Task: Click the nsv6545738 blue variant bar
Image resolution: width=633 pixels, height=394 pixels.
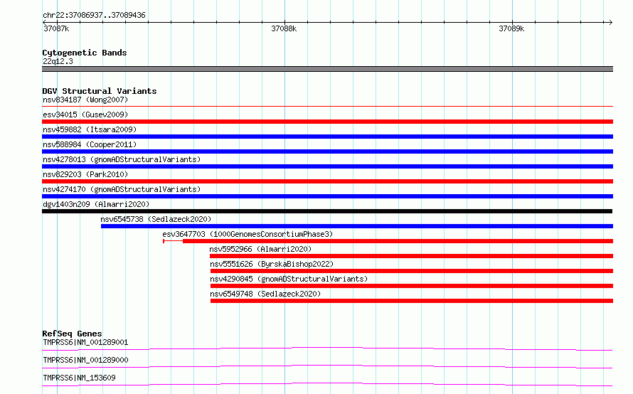Action: tap(357, 226)
